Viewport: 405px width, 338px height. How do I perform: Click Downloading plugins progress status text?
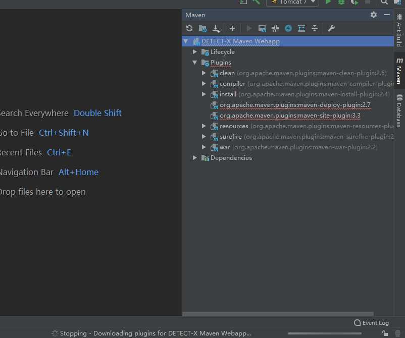pyautogui.click(x=155, y=333)
